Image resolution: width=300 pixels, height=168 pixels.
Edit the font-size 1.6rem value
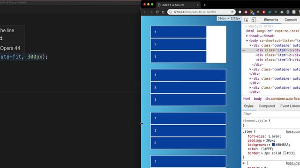coord(274,136)
